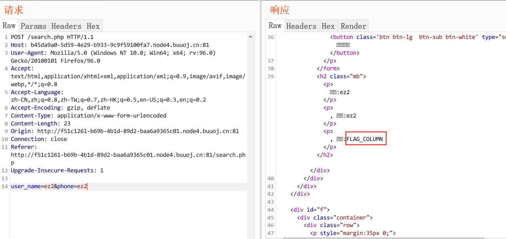This screenshot has width=506, height=239.
Task: Switch to the request Hex tab
Action: point(93,26)
